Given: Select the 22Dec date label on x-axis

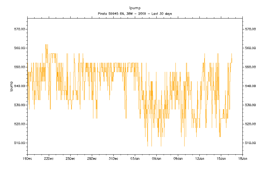Looking at the screenshot, I should click(48, 158).
